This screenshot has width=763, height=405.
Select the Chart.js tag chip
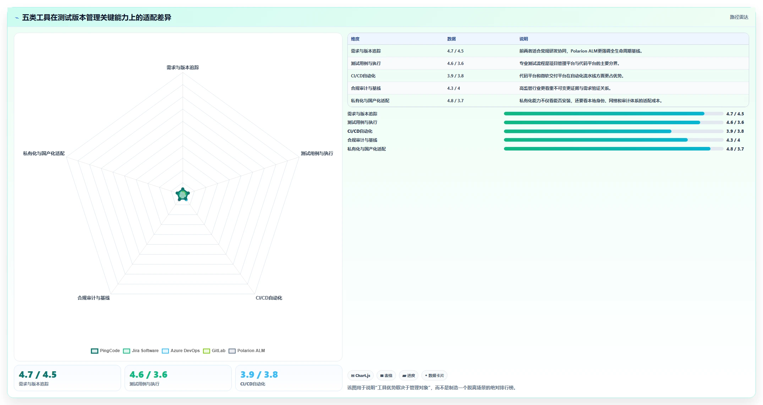click(x=361, y=376)
